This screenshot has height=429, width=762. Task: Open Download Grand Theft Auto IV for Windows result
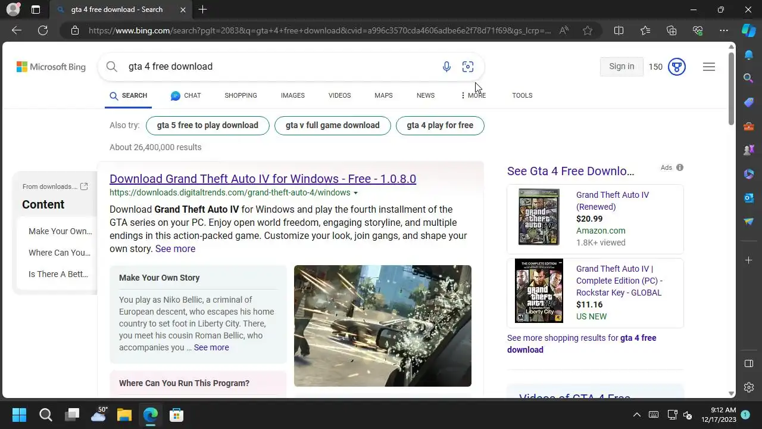[x=263, y=179]
